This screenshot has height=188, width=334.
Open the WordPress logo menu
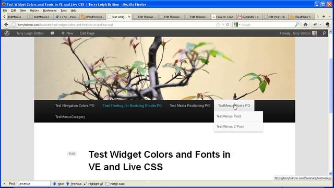pos(7,33)
